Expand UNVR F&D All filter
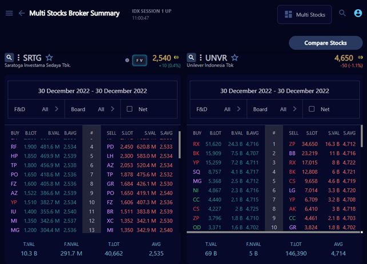367x264 pixels. (x=218, y=109)
